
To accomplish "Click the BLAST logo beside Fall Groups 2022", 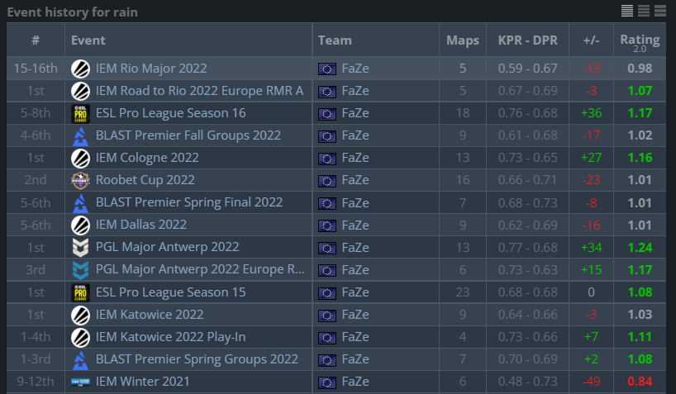I will point(80,135).
